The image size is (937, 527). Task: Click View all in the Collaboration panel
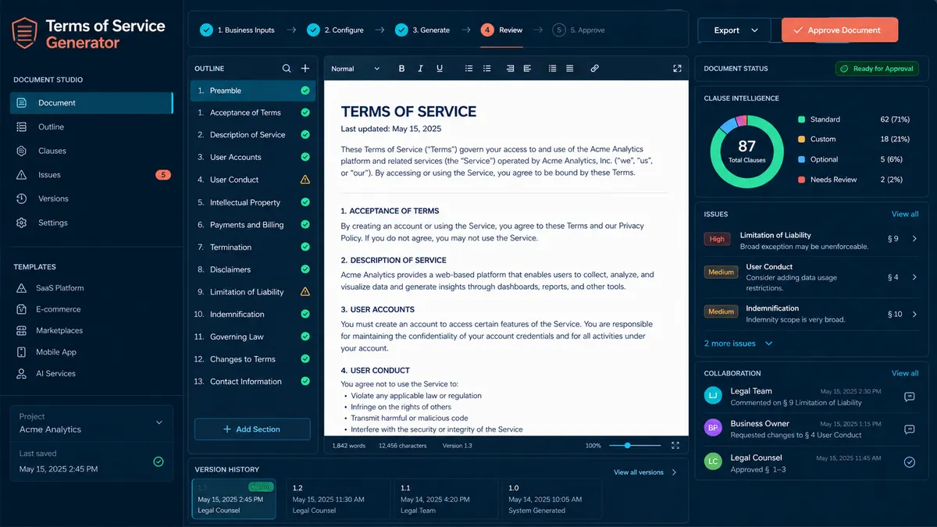coord(905,373)
